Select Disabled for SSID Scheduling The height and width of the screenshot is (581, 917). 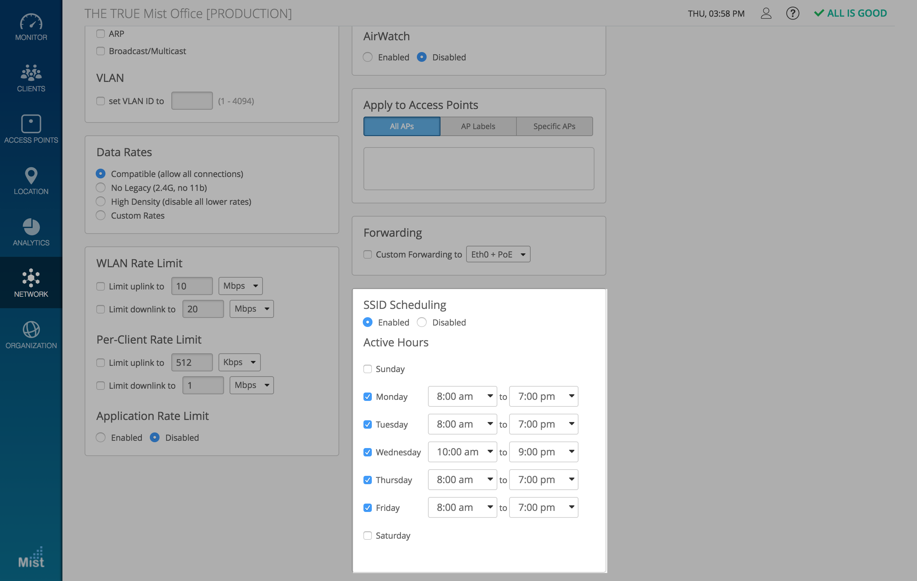point(421,322)
